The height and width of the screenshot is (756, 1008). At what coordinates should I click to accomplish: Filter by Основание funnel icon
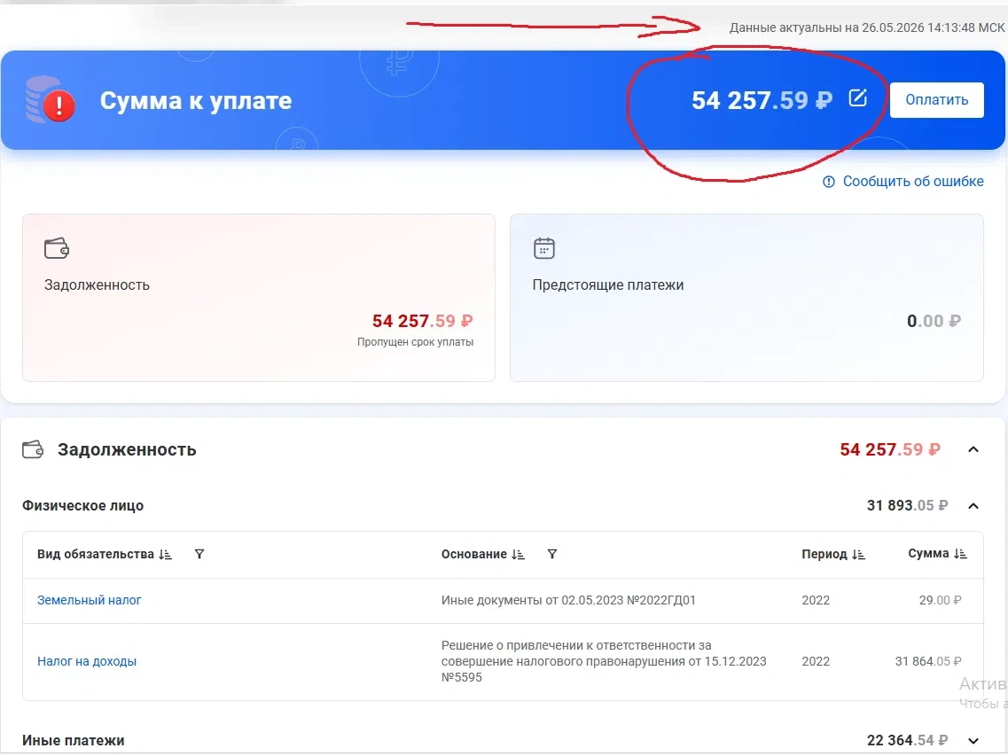[551, 554]
